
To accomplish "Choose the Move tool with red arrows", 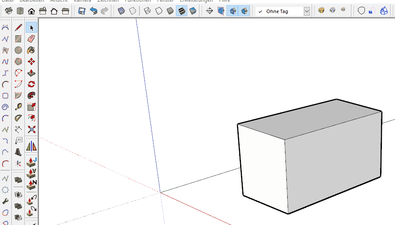I will click(x=31, y=62).
